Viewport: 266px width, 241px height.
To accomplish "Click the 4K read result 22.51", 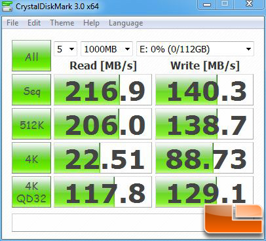I will pyautogui.click(x=103, y=158).
